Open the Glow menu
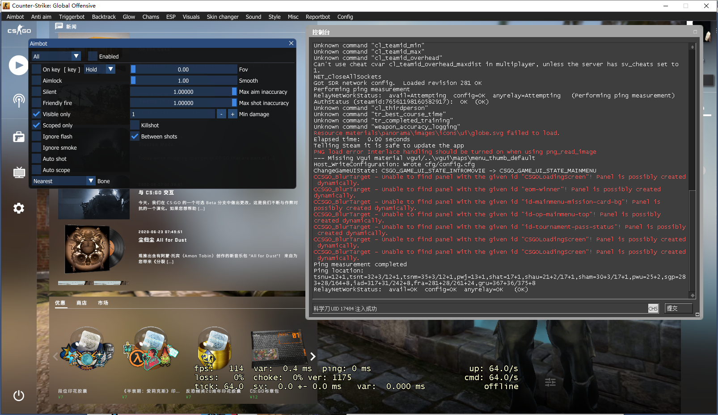The width and height of the screenshot is (718, 415). point(129,17)
